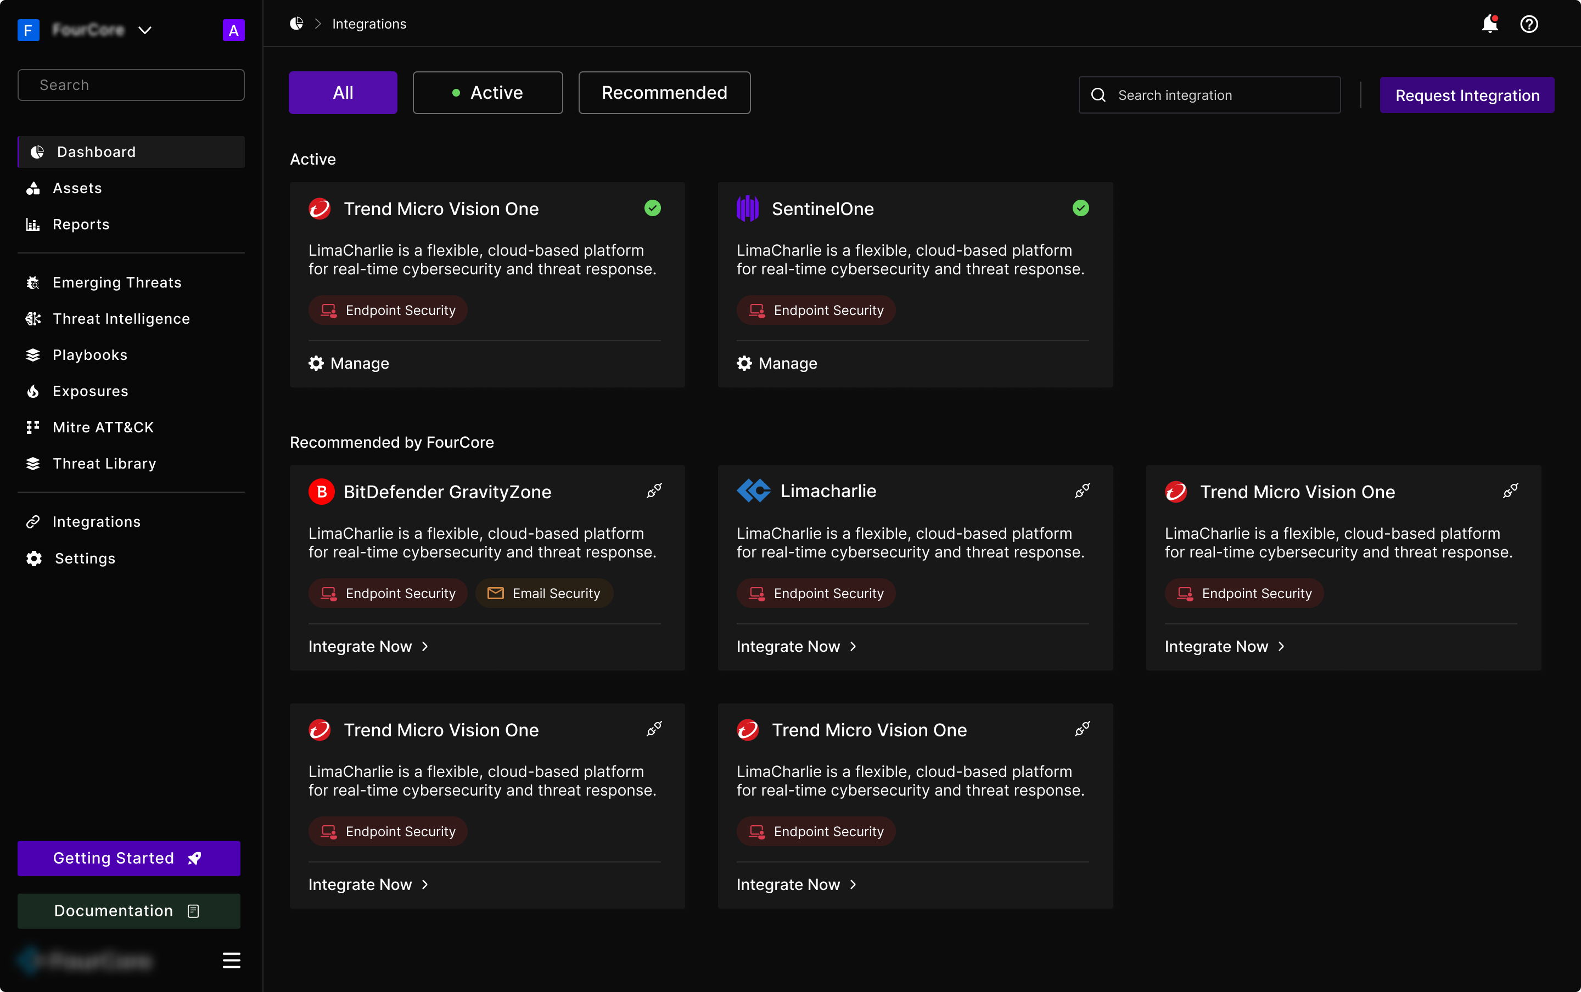Click the breadcrumb dashboard home icon

click(296, 24)
